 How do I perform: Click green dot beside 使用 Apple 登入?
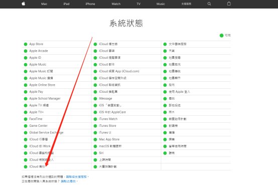[x=165, y=92]
